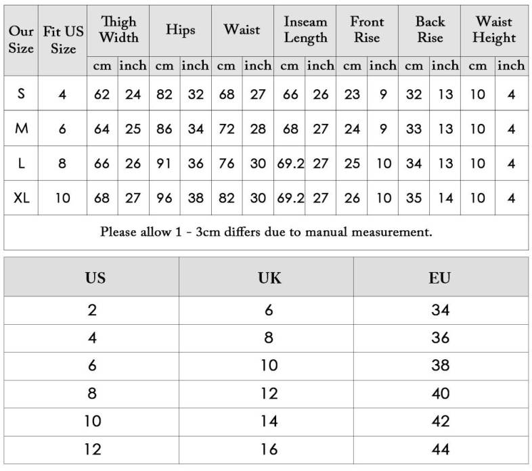Click the Inseam Length column header
532x471 pixels.
tap(305, 30)
